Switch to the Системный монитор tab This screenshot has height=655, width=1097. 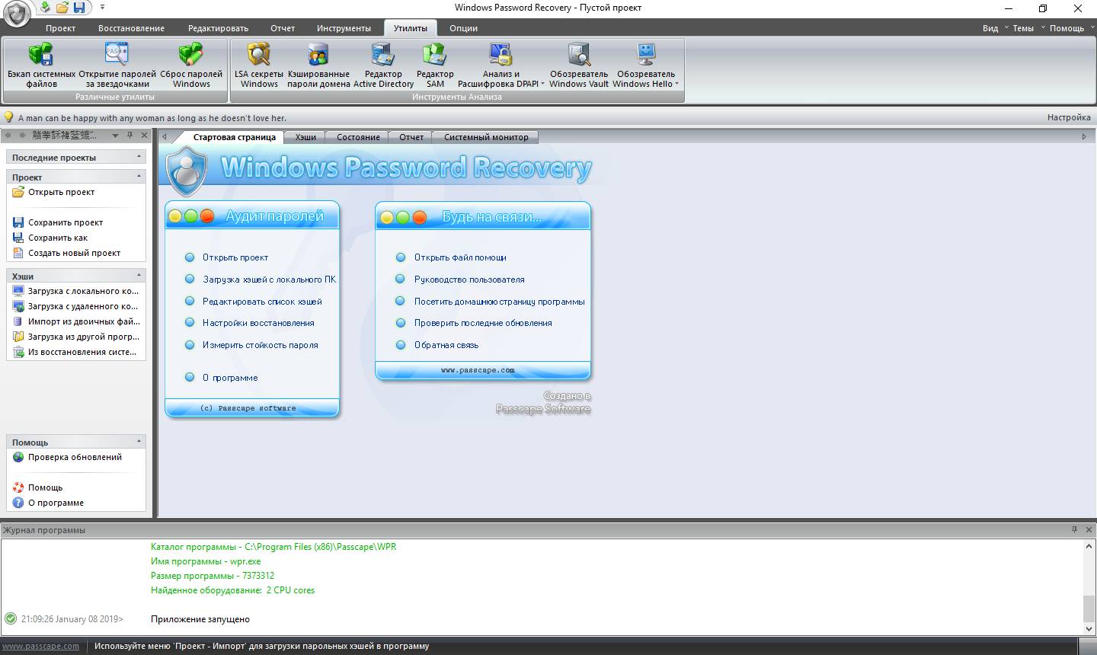pos(486,137)
